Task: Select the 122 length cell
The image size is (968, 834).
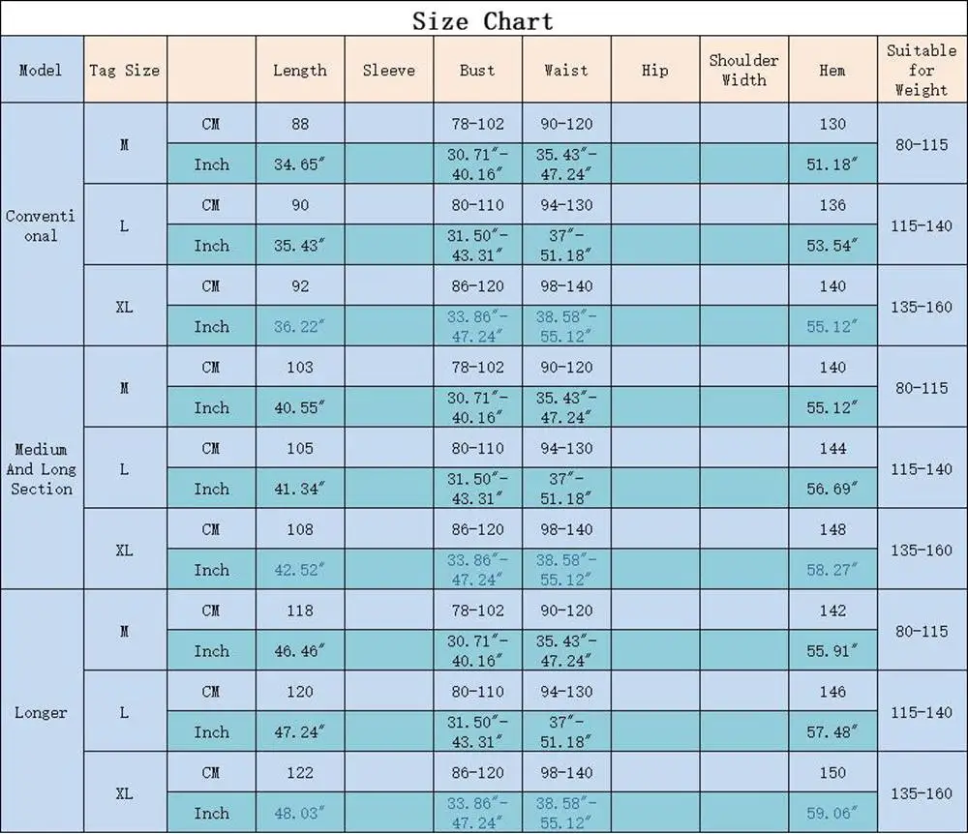Action: 300,772
